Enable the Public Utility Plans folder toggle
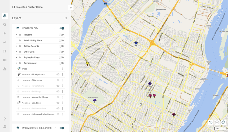The width and height of the screenshot is (228, 132). [x=62, y=40]
